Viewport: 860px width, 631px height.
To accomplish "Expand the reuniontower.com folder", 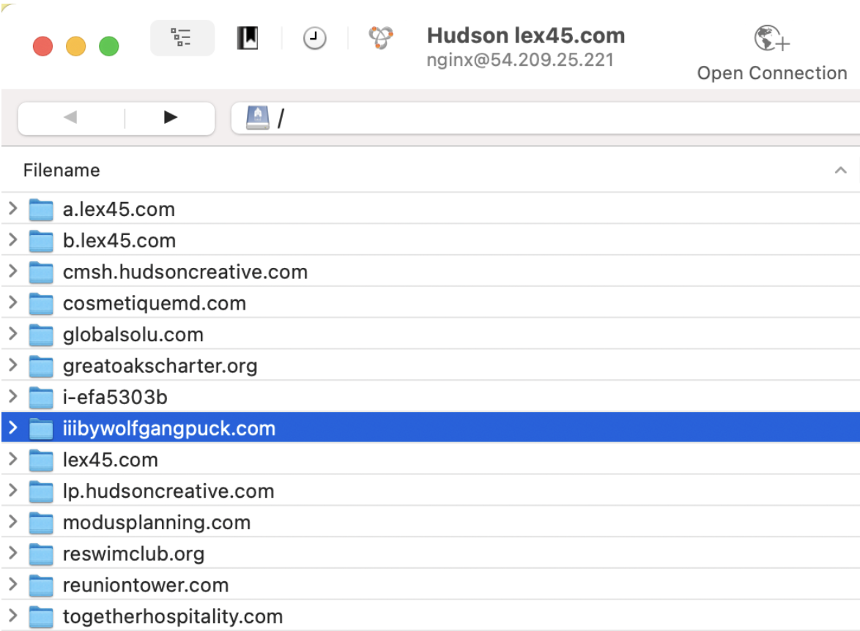I will [13, 583].
